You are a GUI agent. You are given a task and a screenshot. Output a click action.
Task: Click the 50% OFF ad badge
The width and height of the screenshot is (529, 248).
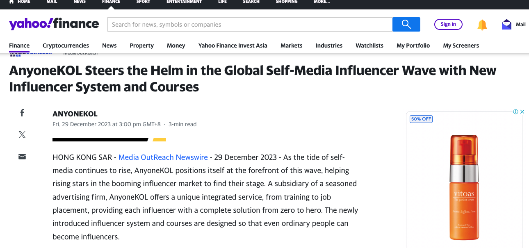click(x=421, y=119)
